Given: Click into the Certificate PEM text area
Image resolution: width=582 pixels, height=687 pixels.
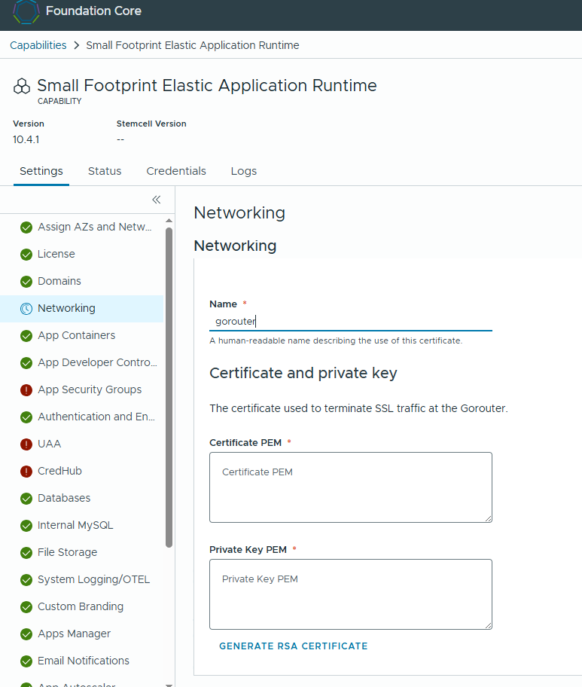Looking at the screenshot, I should pyautogui.click(x=351, y=487).
